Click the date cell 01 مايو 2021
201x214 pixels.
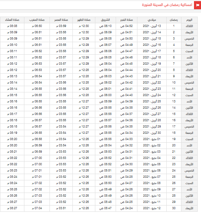click(x=152, y=139)
